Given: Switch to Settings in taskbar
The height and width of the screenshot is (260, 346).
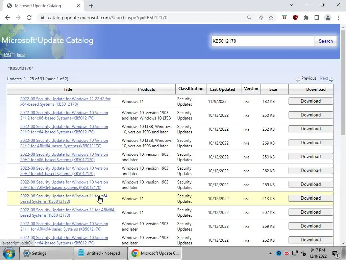Looking at the screenshot, I should [x=46, y=253].
